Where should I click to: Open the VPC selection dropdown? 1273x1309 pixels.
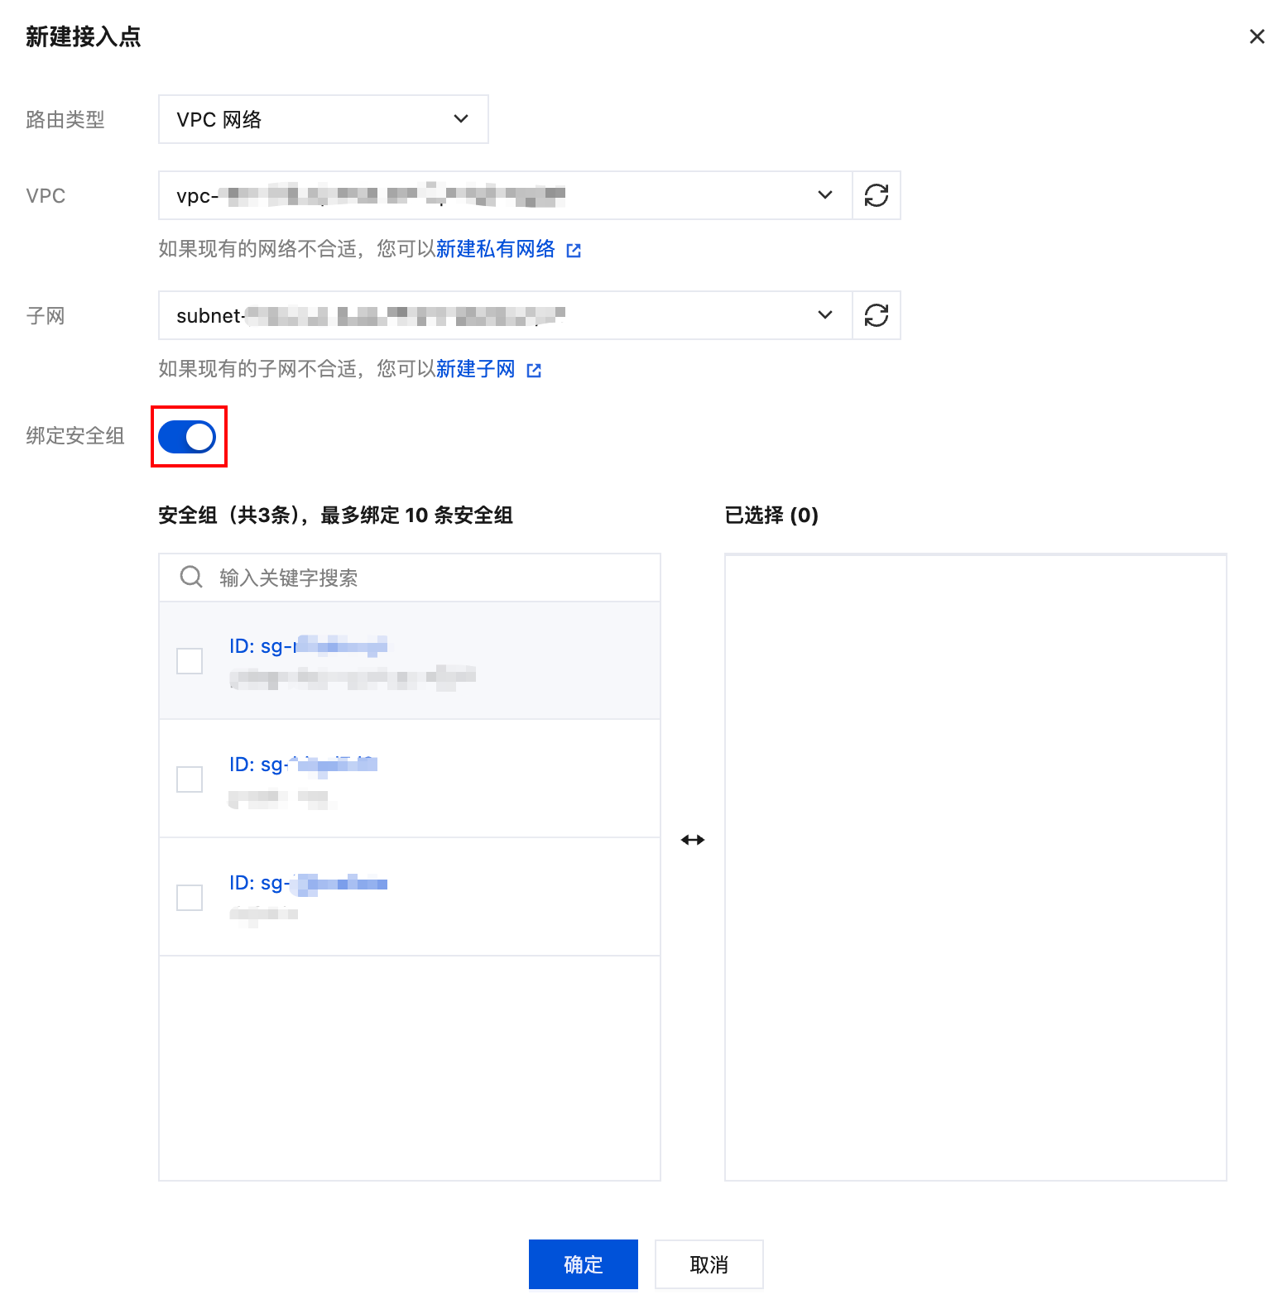[505, 195]
